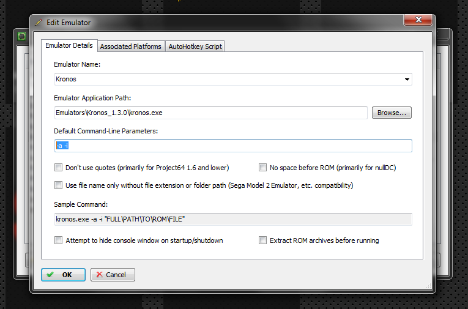Viewport: 468px width, 309px height.
Task: Open the AutoHotkey Script tab
Action: (x=195, y=47)
